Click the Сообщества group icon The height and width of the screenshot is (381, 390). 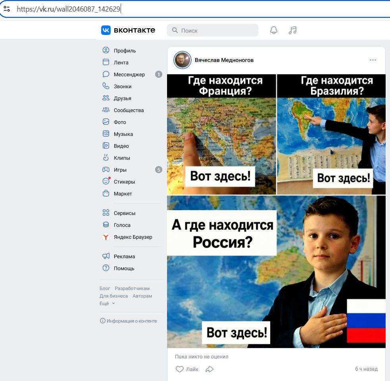coord(106,110)
